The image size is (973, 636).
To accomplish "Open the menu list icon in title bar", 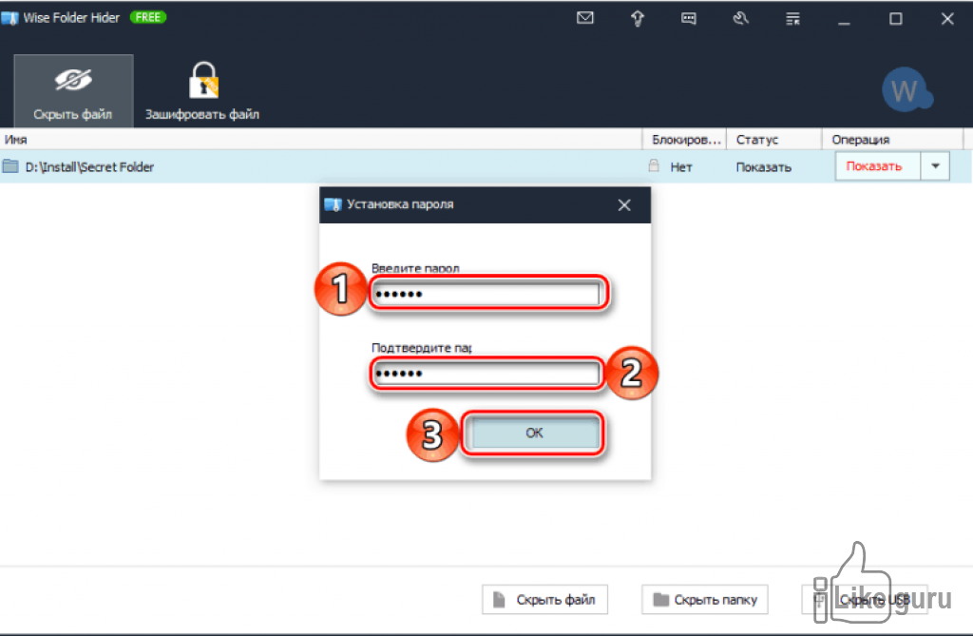I will (x=792, y=19).
